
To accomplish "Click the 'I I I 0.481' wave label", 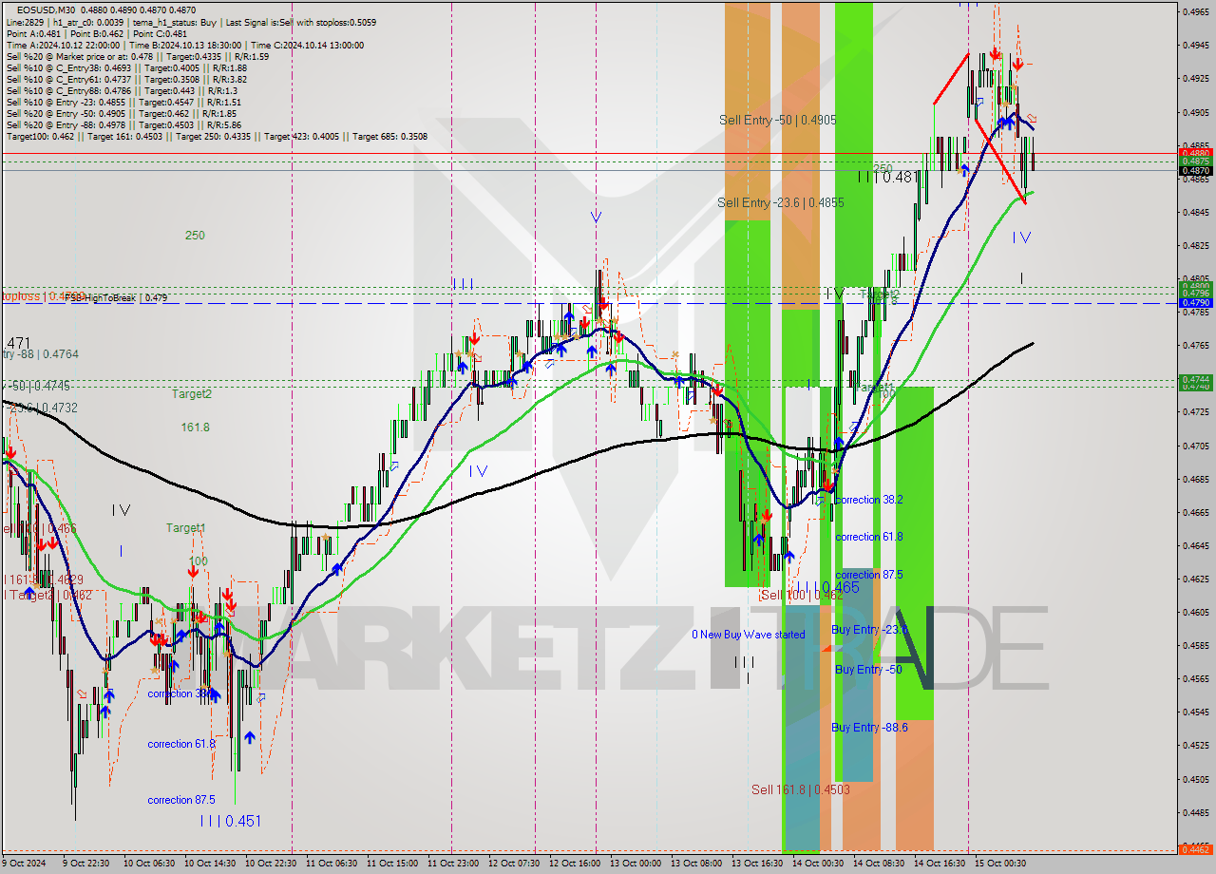I will [887, 177].
